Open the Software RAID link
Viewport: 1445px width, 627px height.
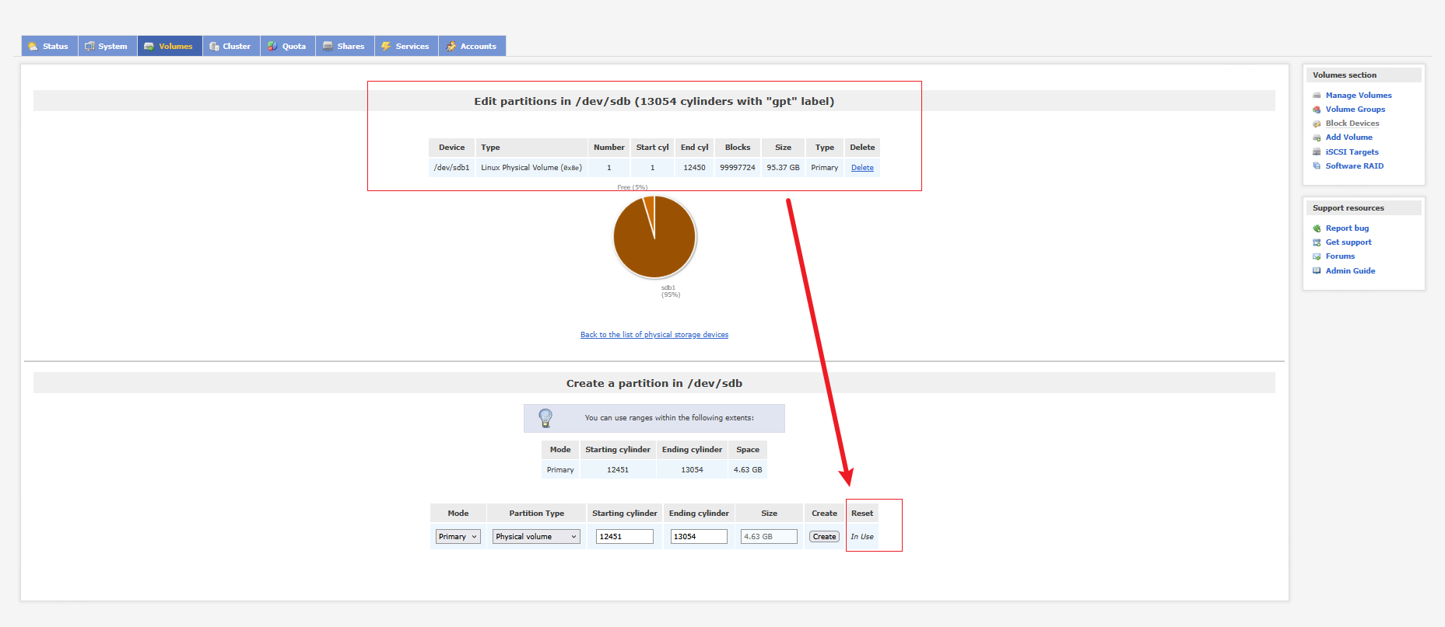point(1355,166)
